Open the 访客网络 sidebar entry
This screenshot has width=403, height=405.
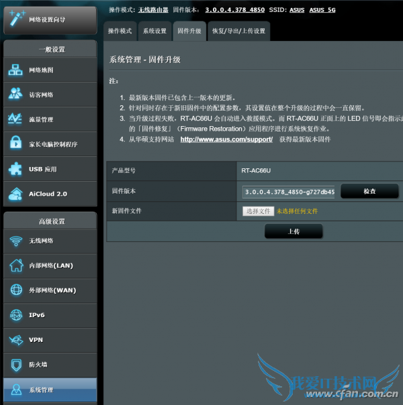pos(50,95)
